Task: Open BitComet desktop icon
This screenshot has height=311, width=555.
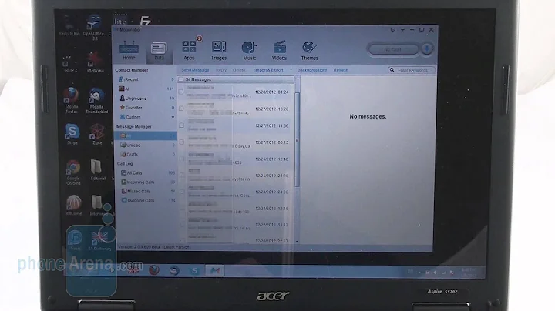Action: [74, 205]
